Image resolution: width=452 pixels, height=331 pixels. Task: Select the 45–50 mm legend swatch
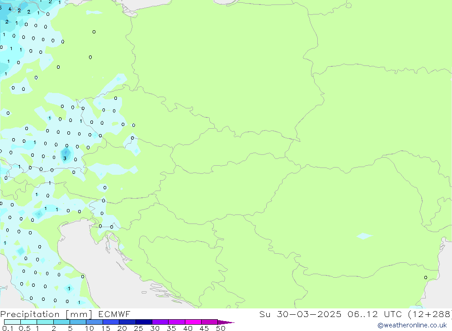coord(210,322)
